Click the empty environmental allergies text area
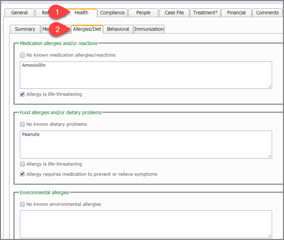284x240 pixels. (146, 224)
